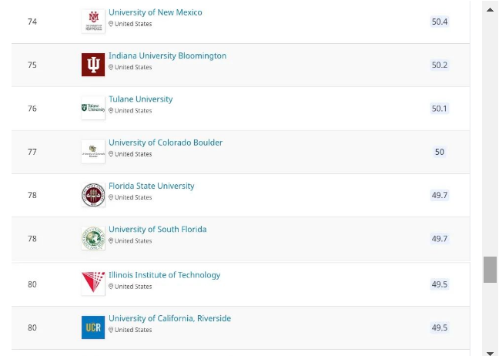Image resolution: width=499 pixels, height=356 pixels.
Task: Click the University of South Florida seal
Action: (x=93, y=238)
